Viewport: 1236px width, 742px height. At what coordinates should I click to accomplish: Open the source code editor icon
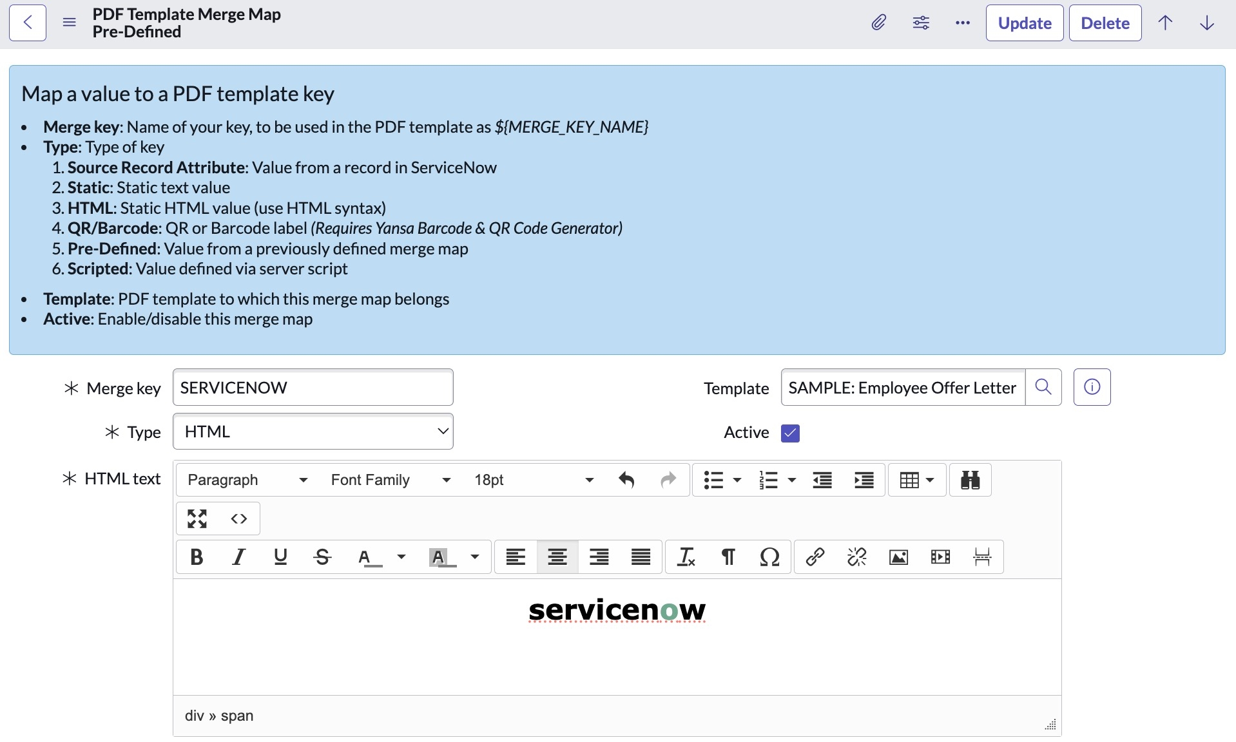[239, 518]
